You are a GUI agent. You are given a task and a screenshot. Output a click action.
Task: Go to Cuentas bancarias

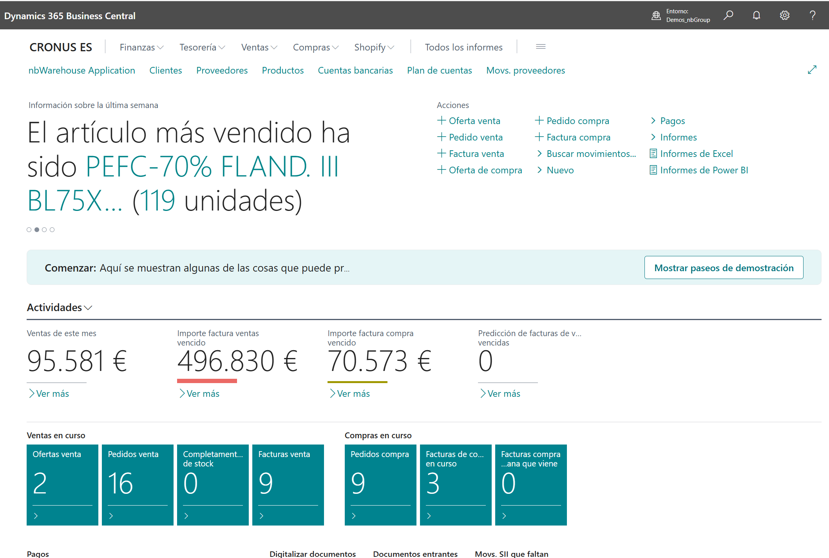click(x=355, y=70)
